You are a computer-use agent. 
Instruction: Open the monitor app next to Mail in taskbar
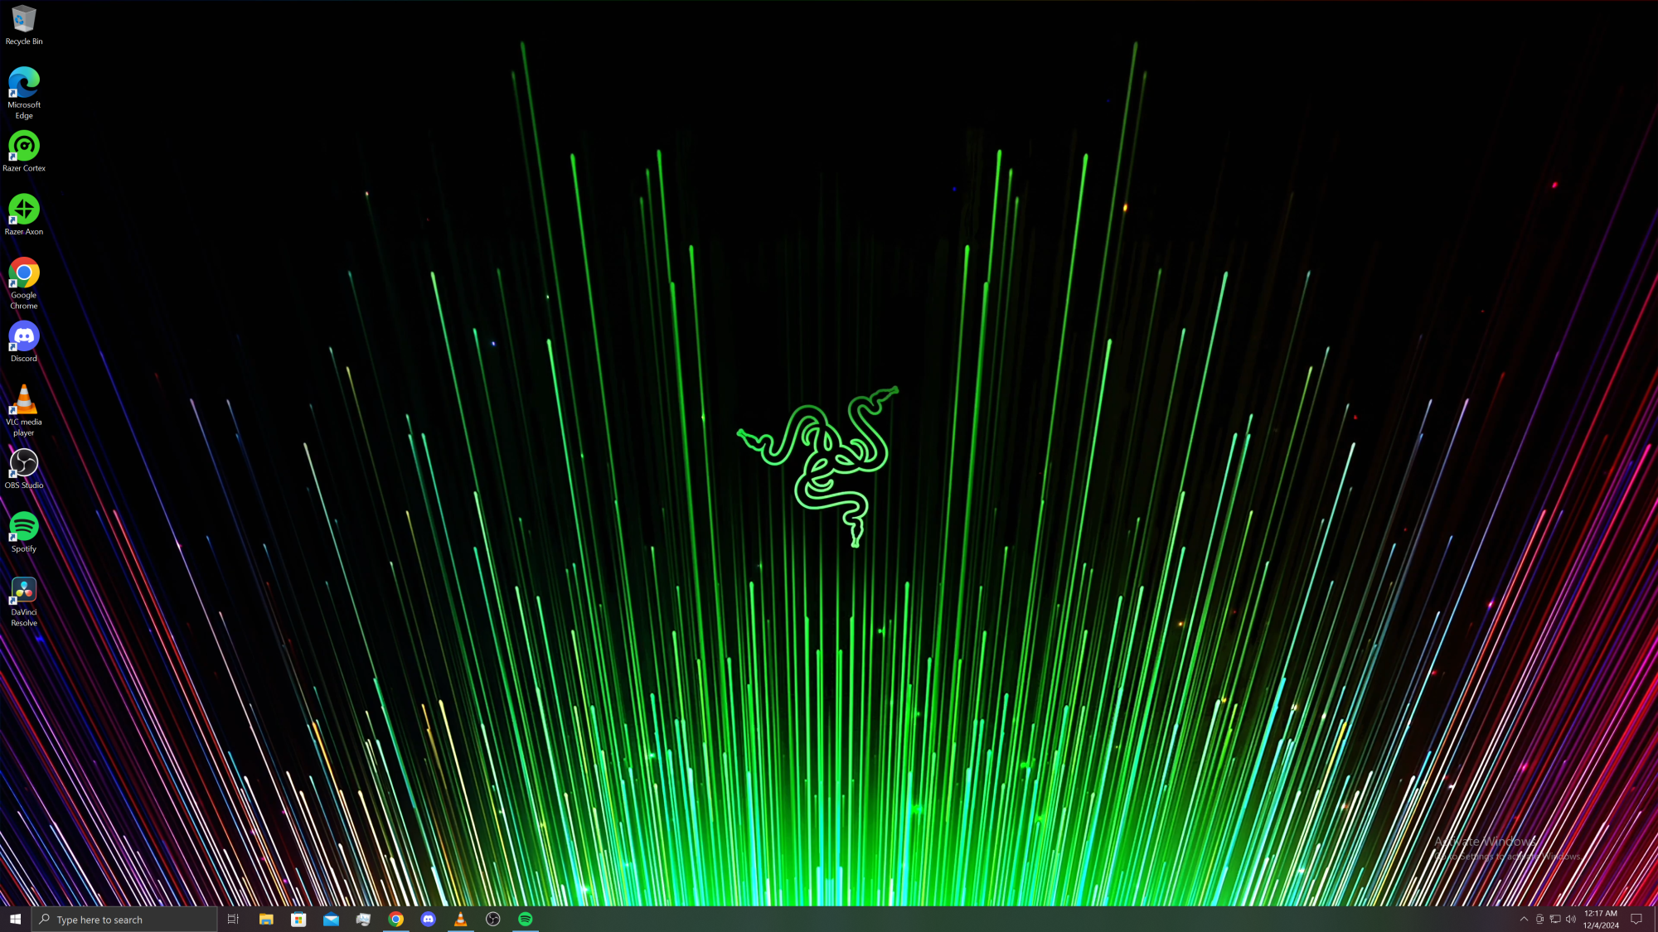[363, 919]
